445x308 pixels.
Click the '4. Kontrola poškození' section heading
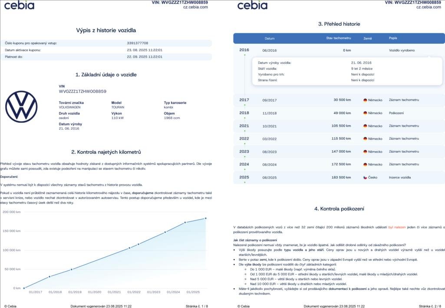click(x=339, y=209)
